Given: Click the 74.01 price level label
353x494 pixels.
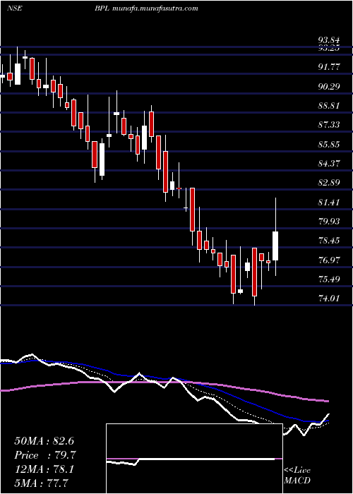Looking at the screenshot, I should (329, 298).
